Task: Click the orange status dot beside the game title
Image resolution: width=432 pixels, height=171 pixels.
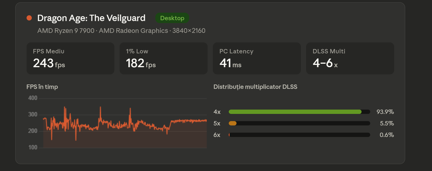Action: (29, 18)
